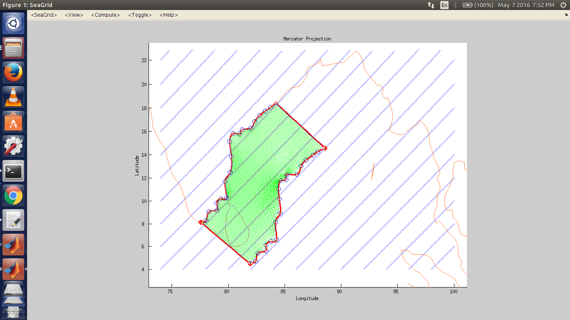Select the red corner point near longitude 88

[x=325, y=148]
